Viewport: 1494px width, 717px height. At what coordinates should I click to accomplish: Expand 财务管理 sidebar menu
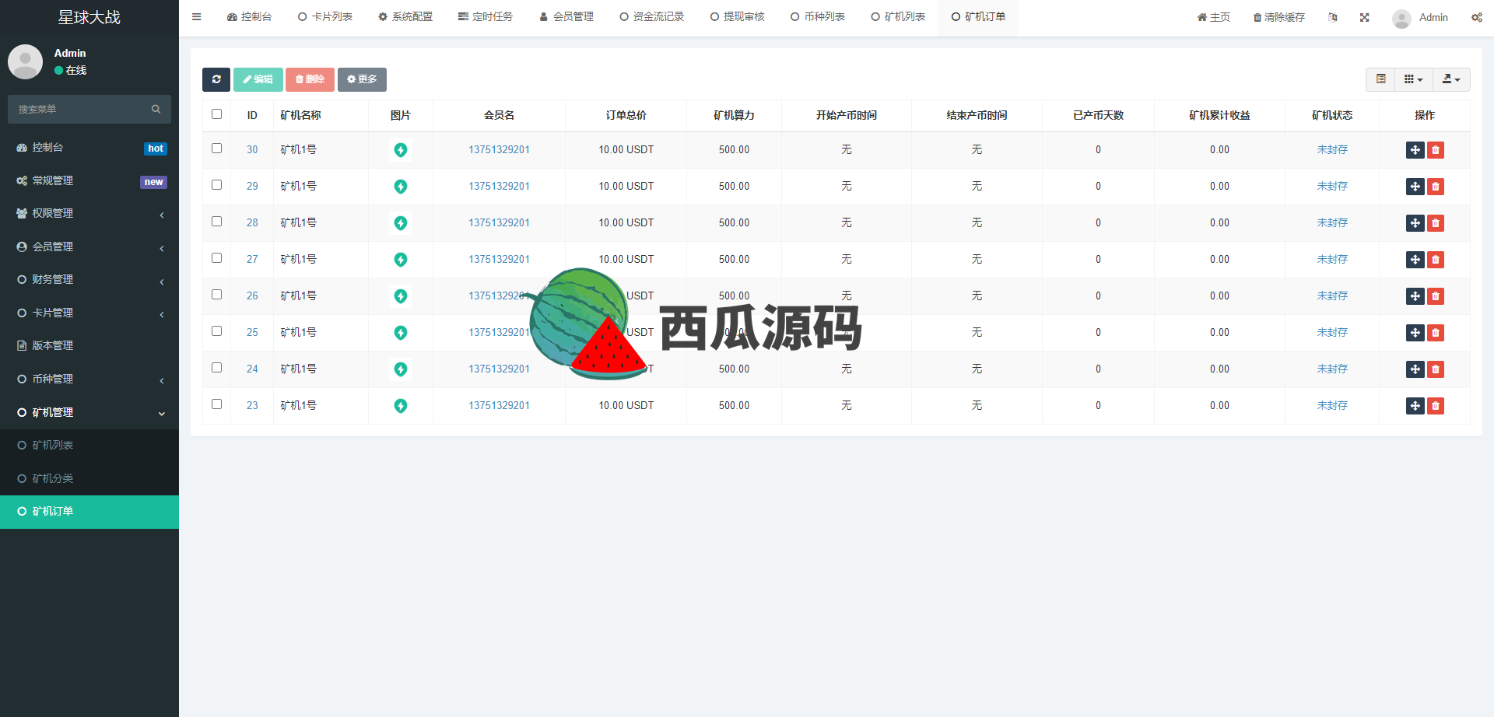pyautogui.click(x=89, y=280)
